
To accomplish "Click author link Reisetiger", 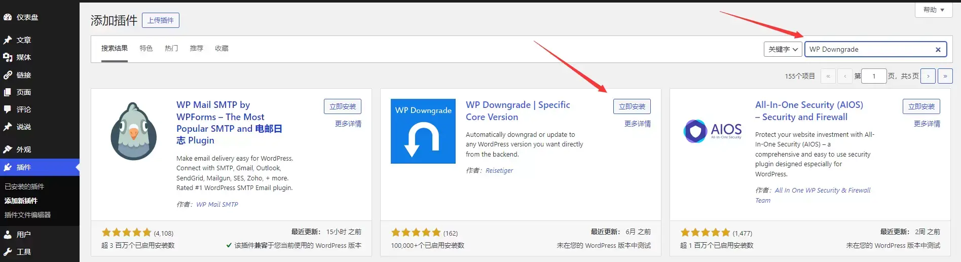I will [499, 170].
